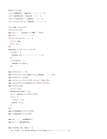The height and width of the screenshot is (139, 107).
Task: Click the app.set 'port' line
Action: pos(26,33)
